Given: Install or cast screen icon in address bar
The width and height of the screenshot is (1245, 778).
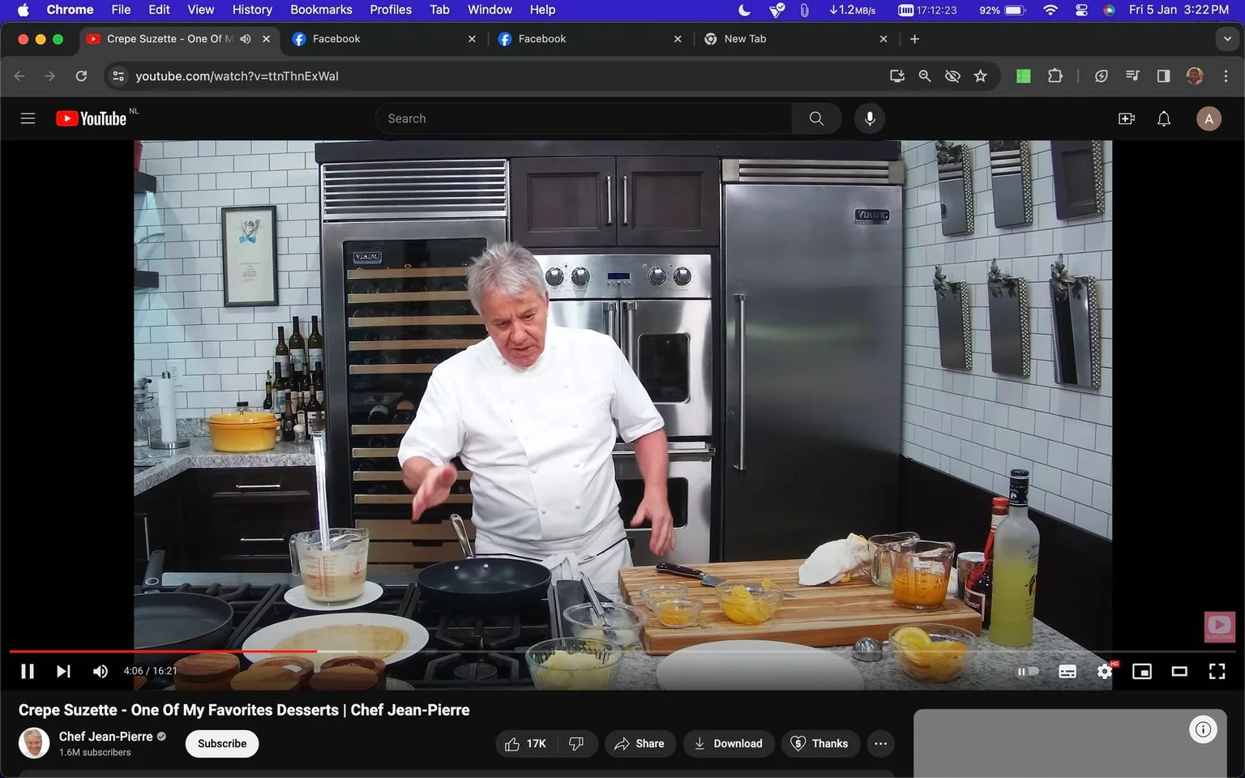Looking at the screenshot, I should (897, 76).
